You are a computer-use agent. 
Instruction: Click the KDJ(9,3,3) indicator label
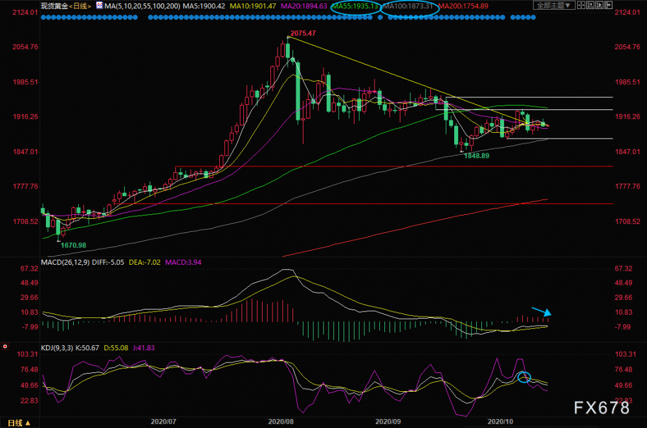coord(57,348)
